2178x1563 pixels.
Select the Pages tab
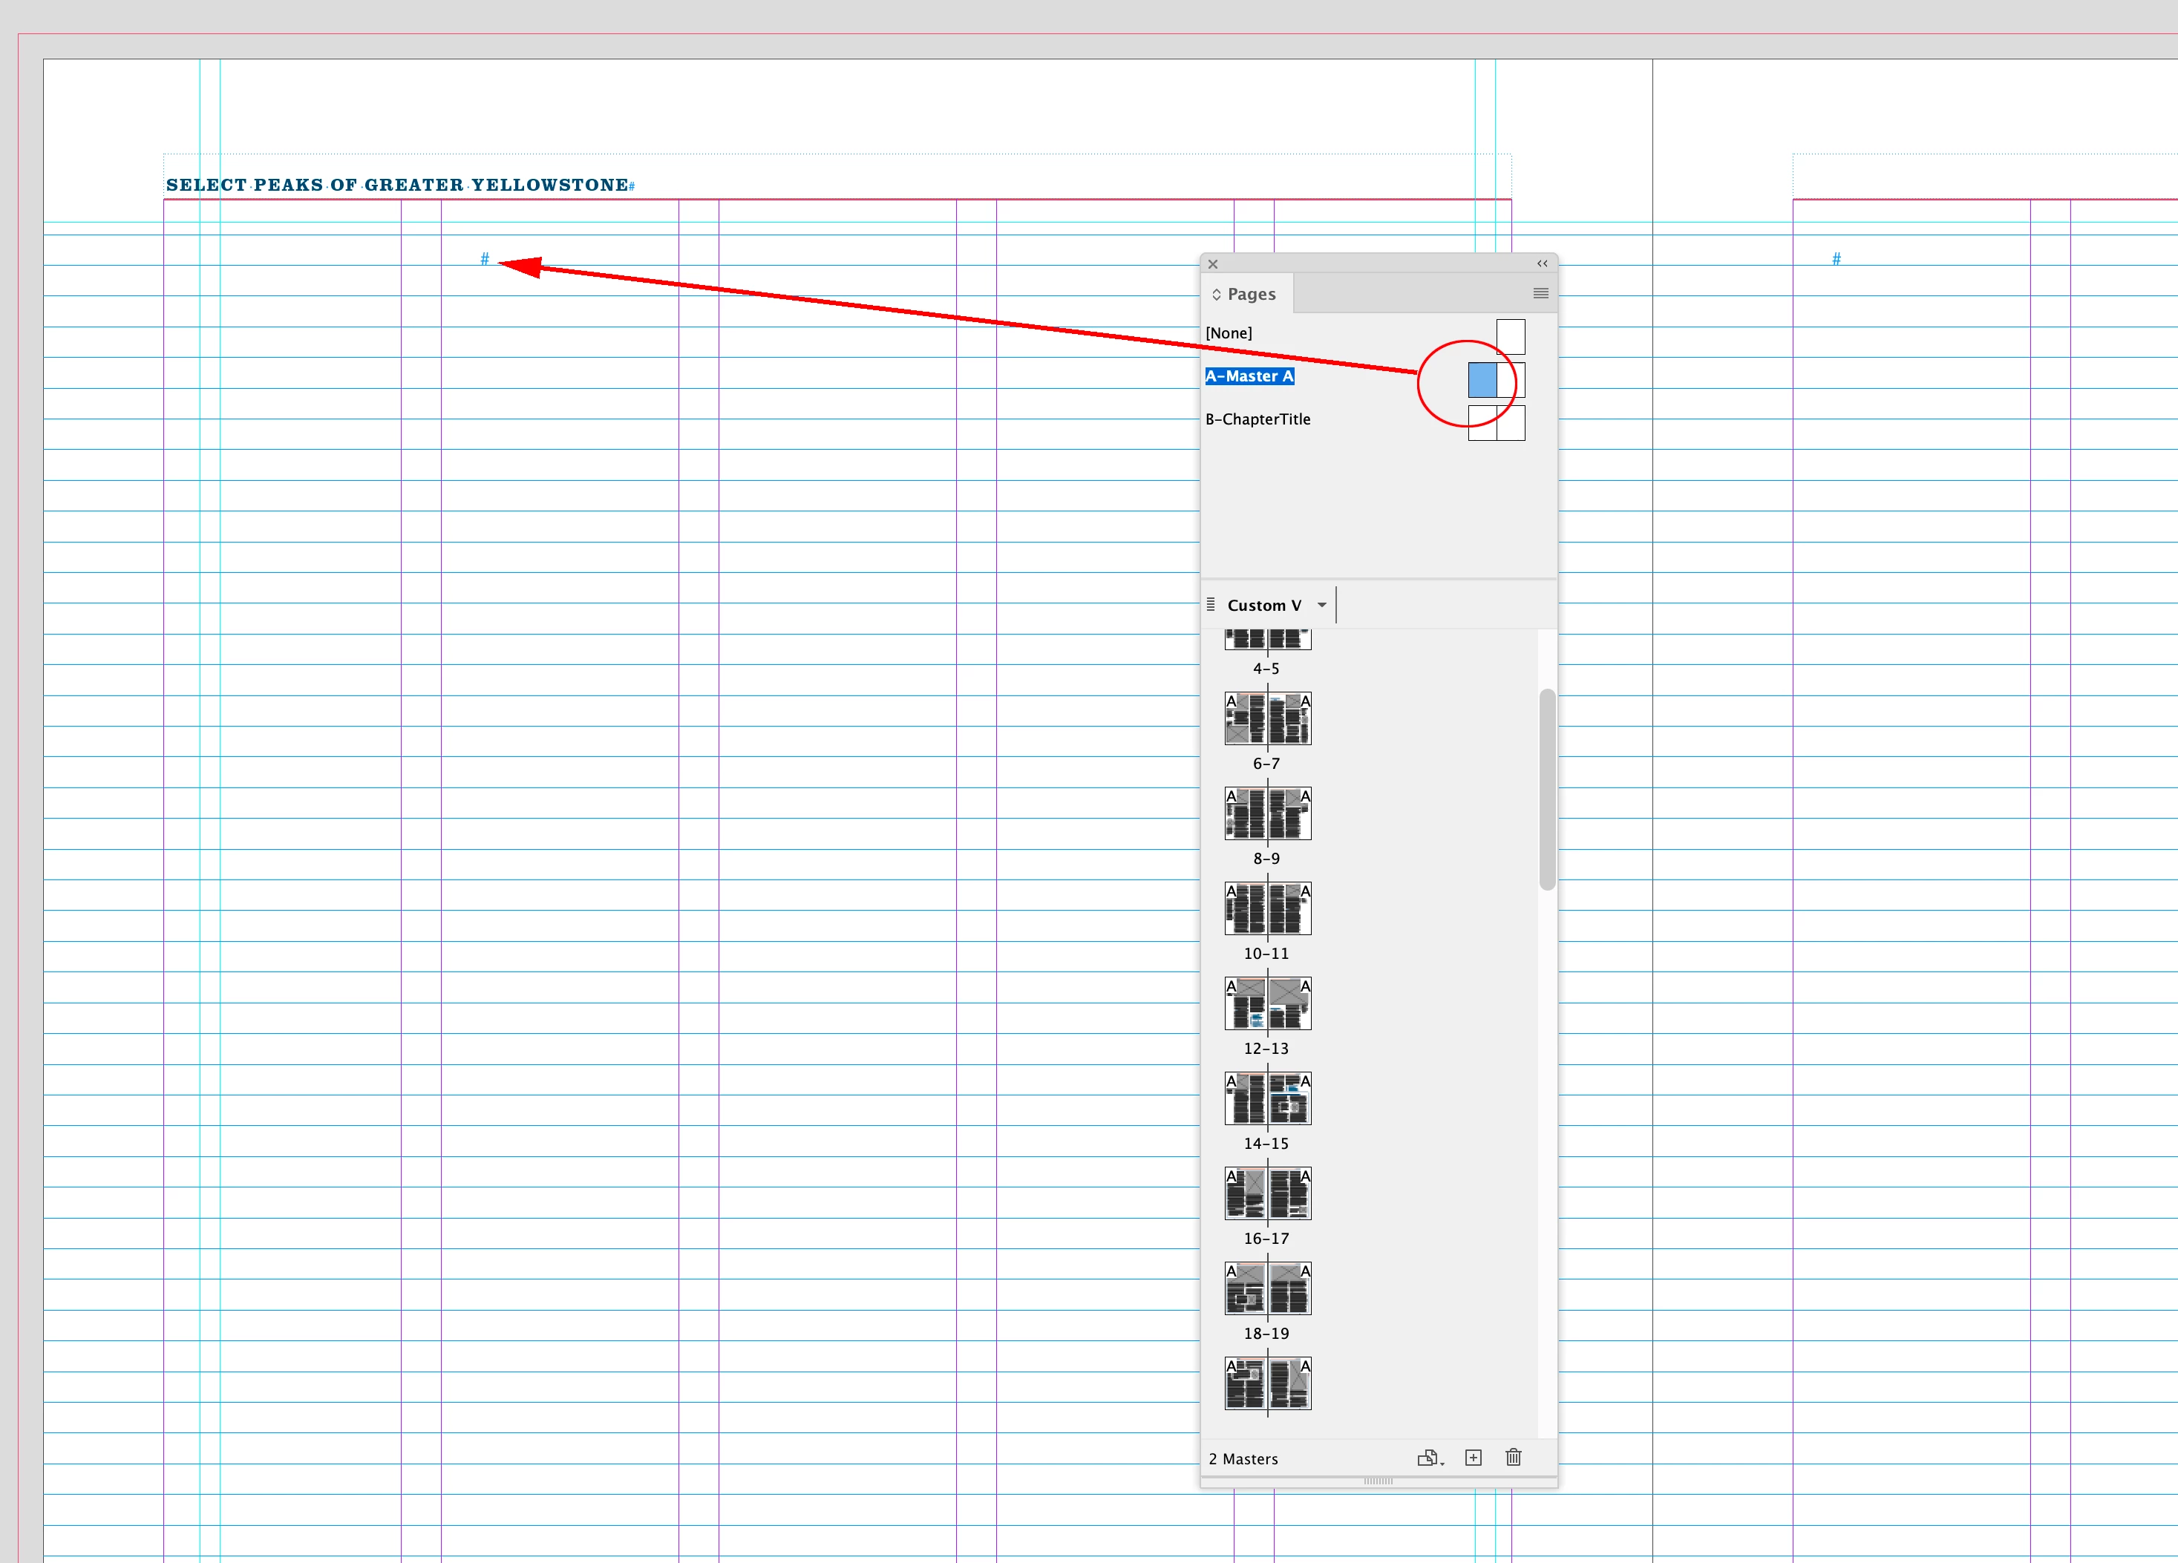click(1250, 295)
